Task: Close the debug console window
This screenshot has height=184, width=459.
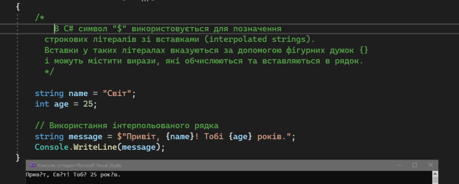Action: tap(430, 165)
